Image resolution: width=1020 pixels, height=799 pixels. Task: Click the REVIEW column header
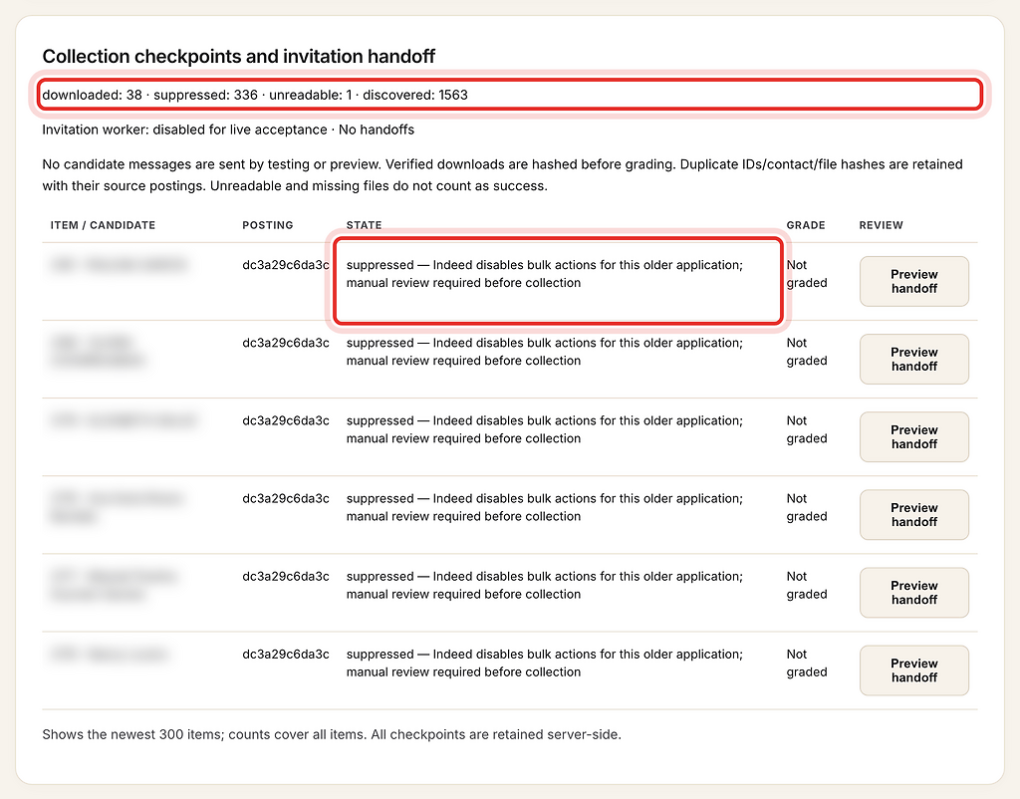[x=881, y=225]
